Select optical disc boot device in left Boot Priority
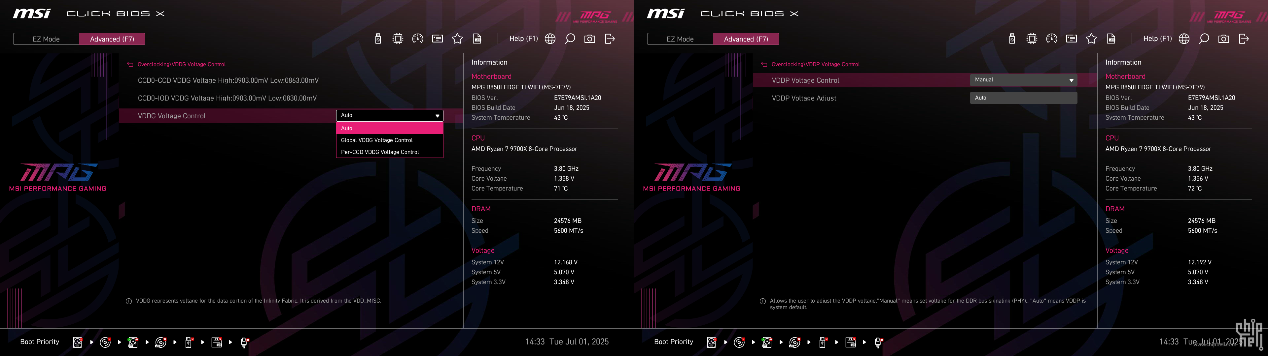 click(x=105, y=342)
